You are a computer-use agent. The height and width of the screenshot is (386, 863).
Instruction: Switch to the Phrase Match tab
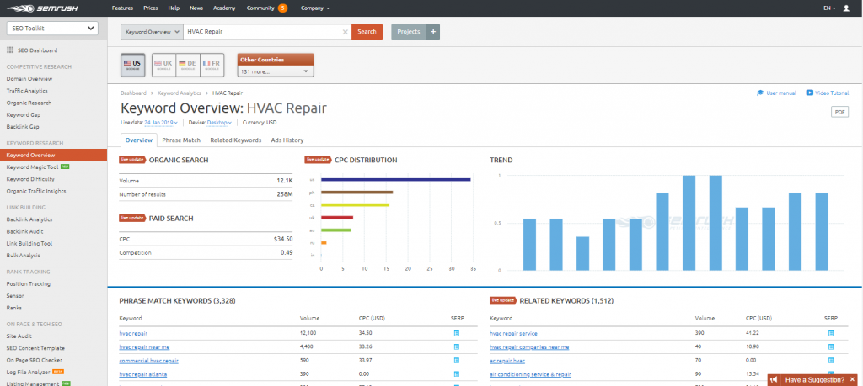tap(181, 140)
